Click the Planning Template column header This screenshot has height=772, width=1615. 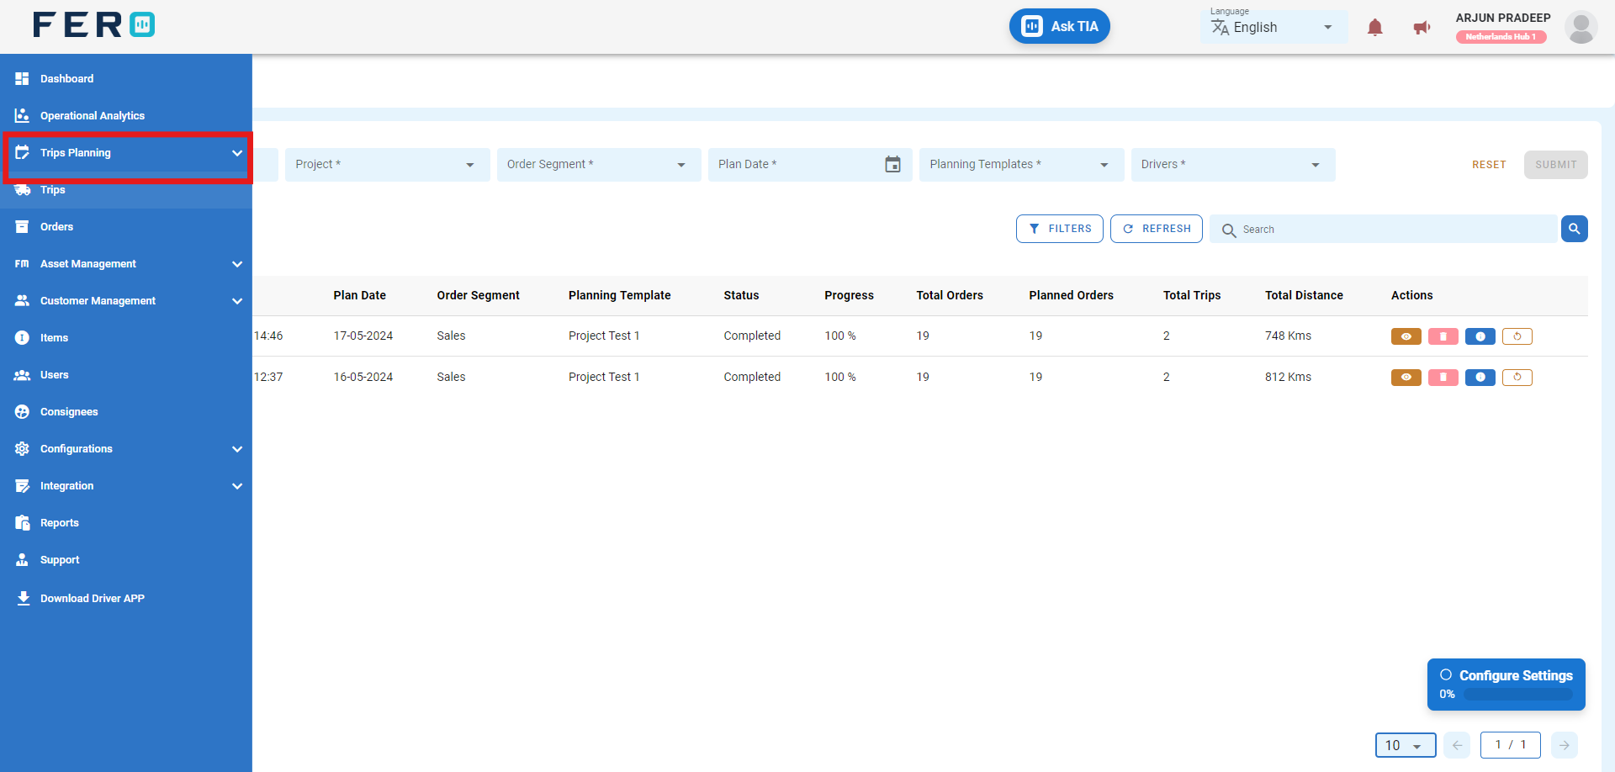coord(619,295)
